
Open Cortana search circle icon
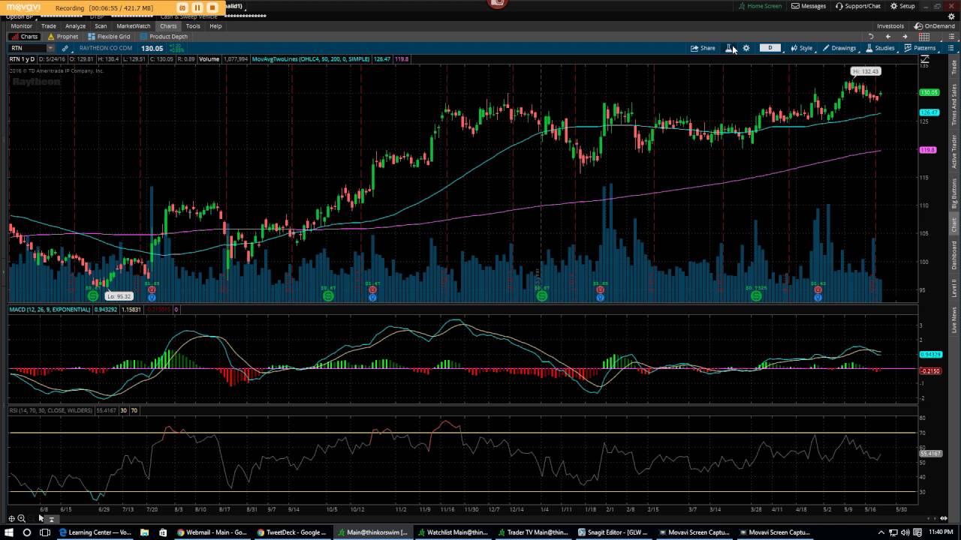click(x=27, y=532)
